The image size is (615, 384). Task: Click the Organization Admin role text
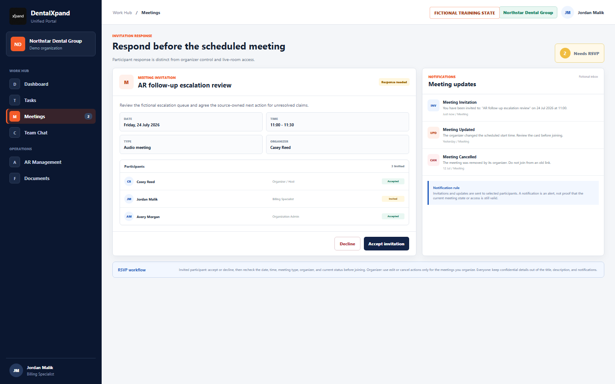tap(286, 217)
